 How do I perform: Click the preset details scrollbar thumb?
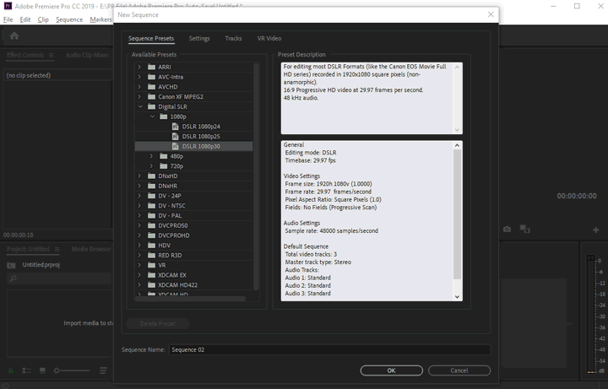tap(457, 213)
